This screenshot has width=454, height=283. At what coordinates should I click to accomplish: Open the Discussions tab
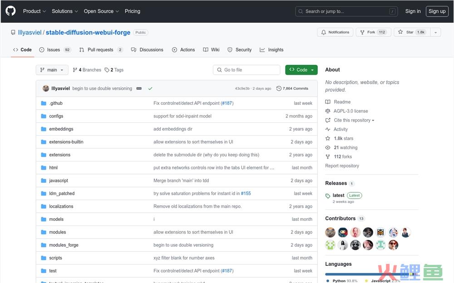pyautogui.click(x=147, y=50)
